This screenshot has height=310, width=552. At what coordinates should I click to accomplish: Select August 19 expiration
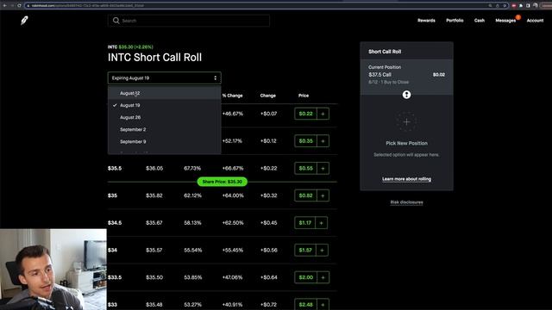coord(165,105)
